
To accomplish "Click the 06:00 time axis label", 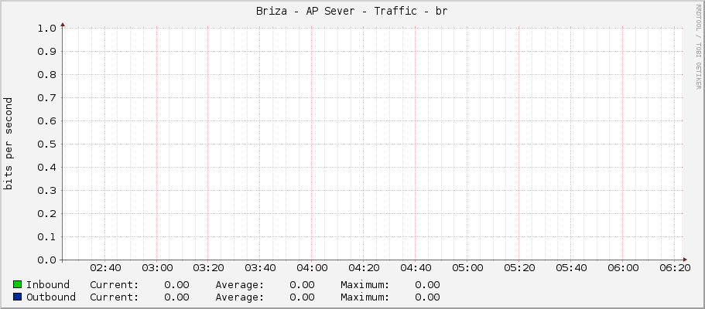I will pos(623,268).
